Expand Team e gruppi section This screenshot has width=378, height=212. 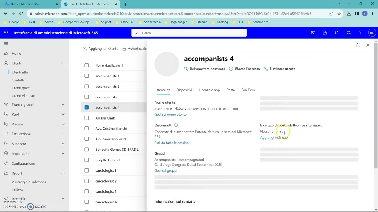point(63,105)
